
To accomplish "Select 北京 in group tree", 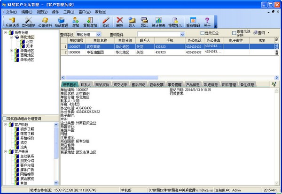I will [x=29, y=42].
